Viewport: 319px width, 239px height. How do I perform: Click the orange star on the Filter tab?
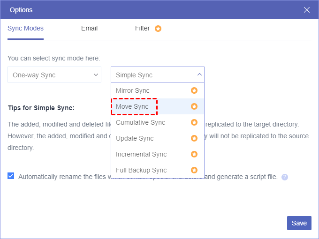click(158, 29)
